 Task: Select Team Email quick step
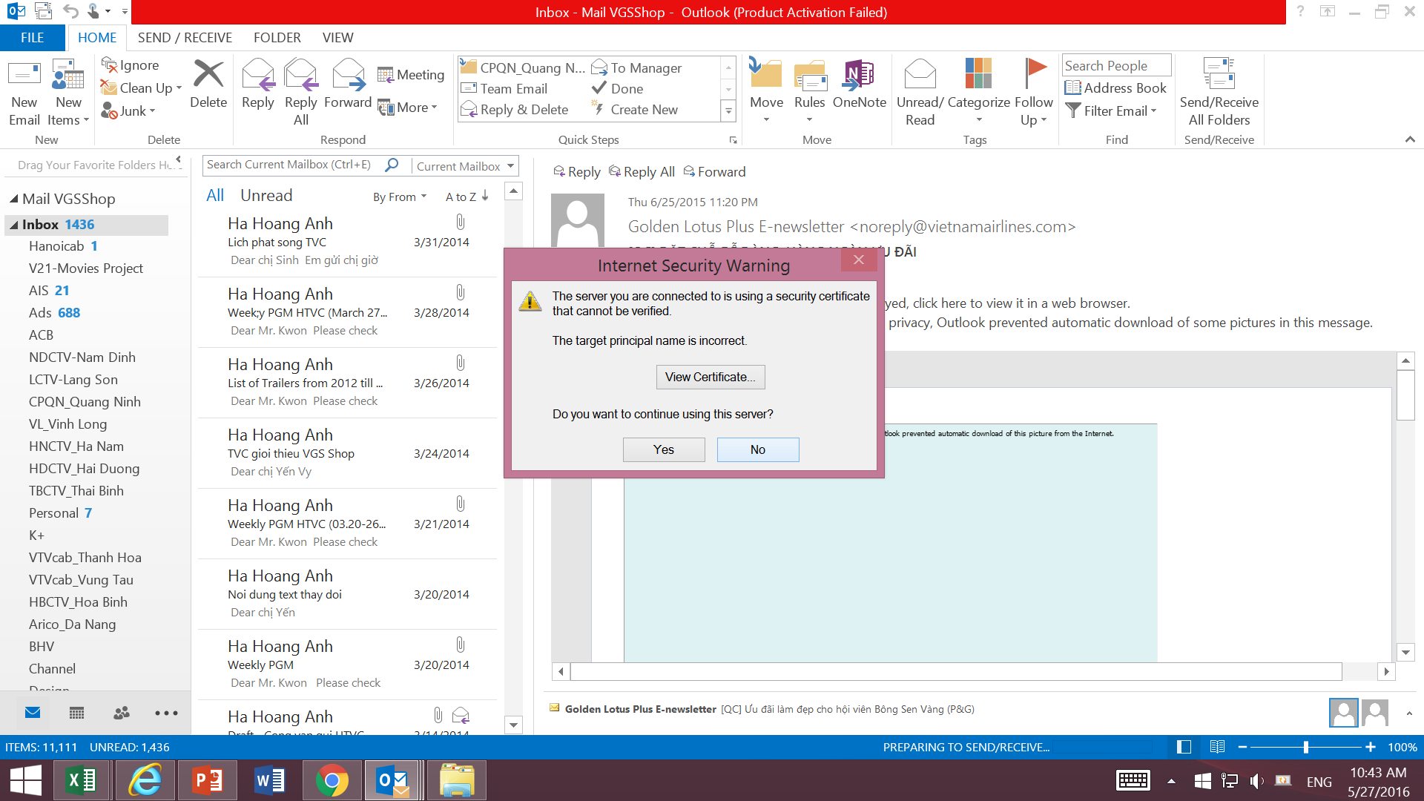(x=504, y=88)
